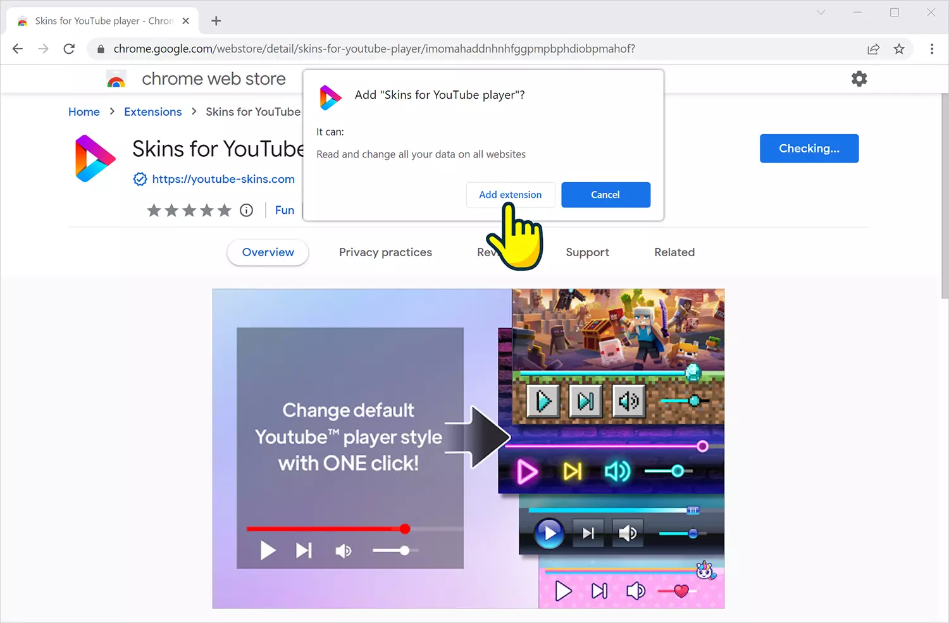
Task: Click the Checking... button
Action: [809, 149]
